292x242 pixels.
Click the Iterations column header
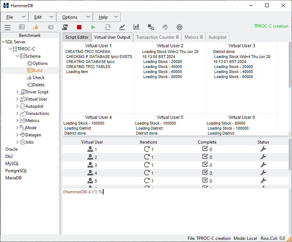[x=148, y=142]
